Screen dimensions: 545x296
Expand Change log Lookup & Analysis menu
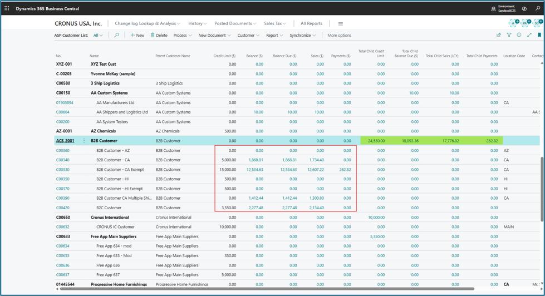point(148,23)
